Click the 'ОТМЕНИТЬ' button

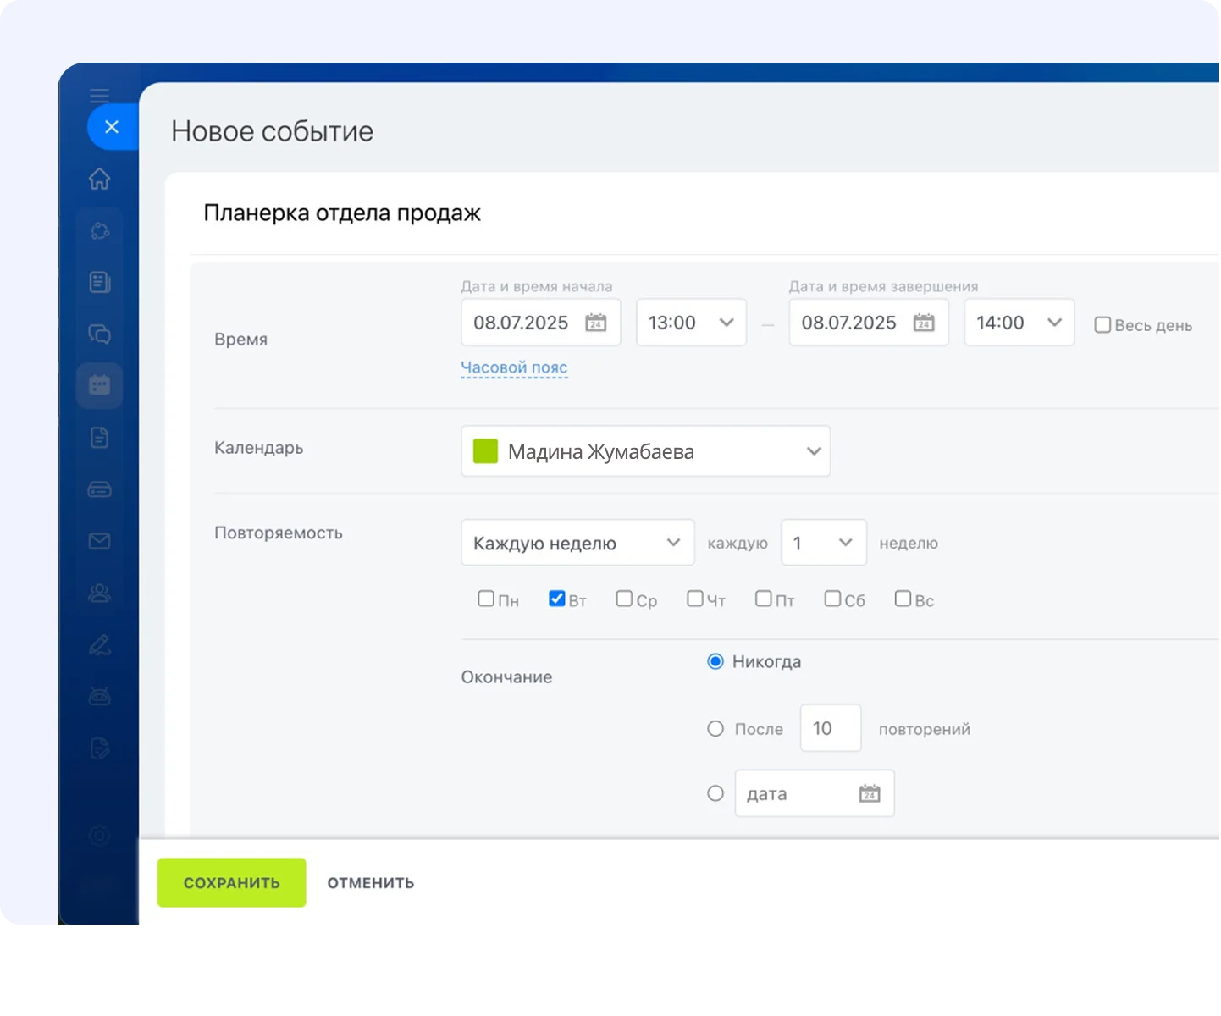pyautogui.click(x=371, y=882)
